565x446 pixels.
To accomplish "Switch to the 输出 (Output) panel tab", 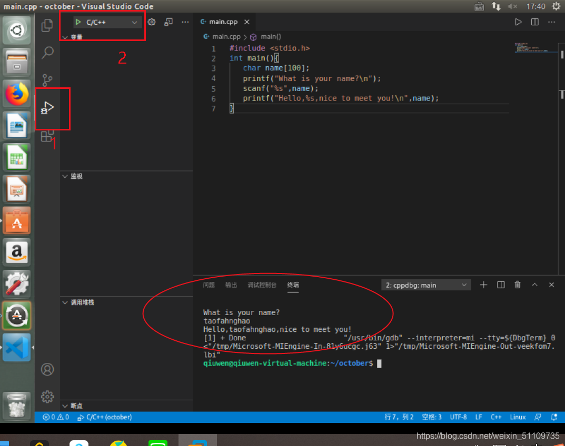I will pos(231,285).
